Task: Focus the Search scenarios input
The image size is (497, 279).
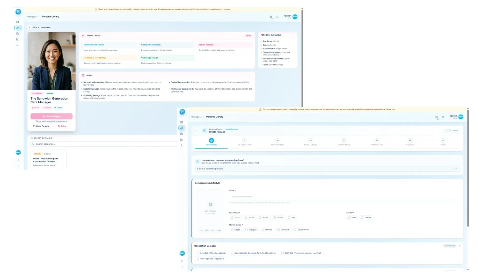Action: (104, 144)
